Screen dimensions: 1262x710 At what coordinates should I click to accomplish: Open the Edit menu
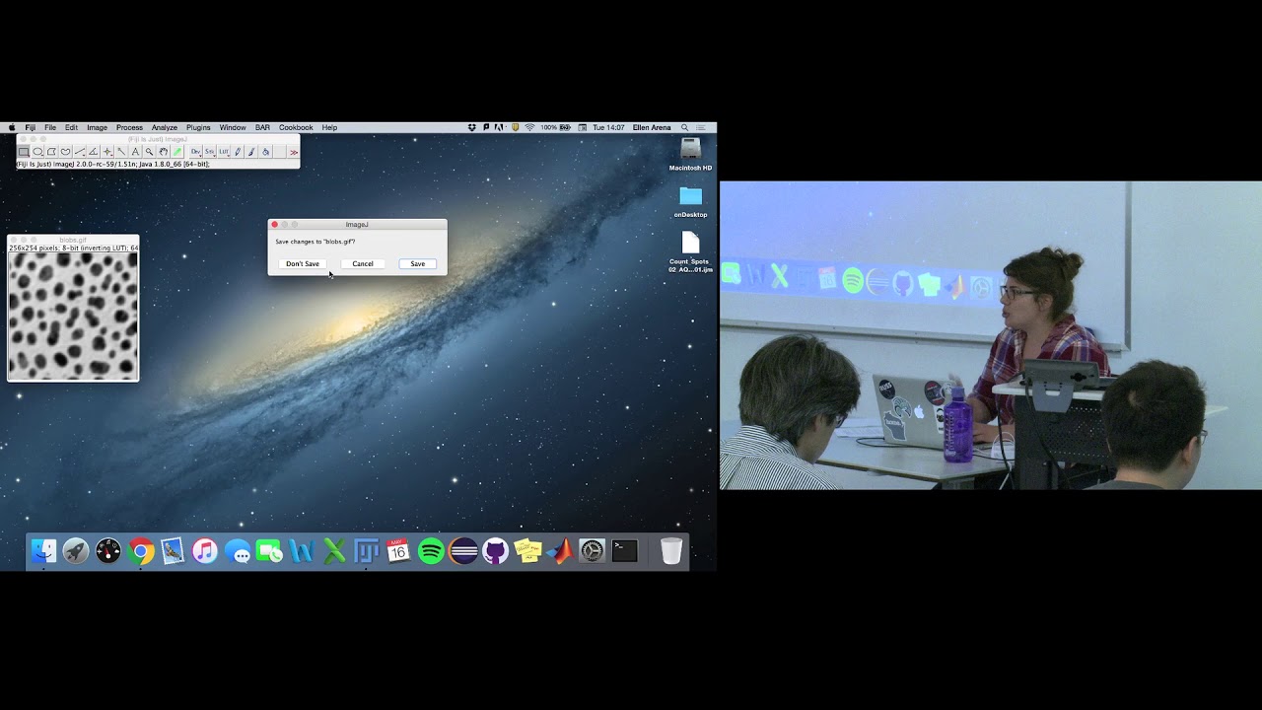pyautogui.click(x=71, y=127)
